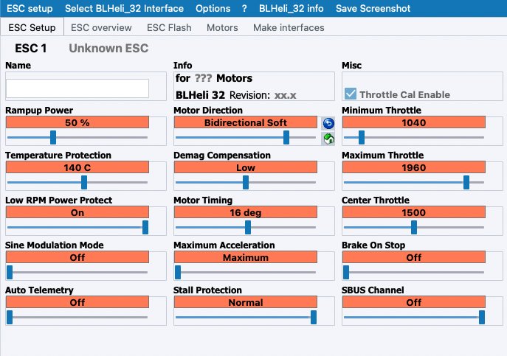The height and width of the screenshot is (356, 507).
Task: Click the Temperature Protection slider handle
Action: coord(84,182)
